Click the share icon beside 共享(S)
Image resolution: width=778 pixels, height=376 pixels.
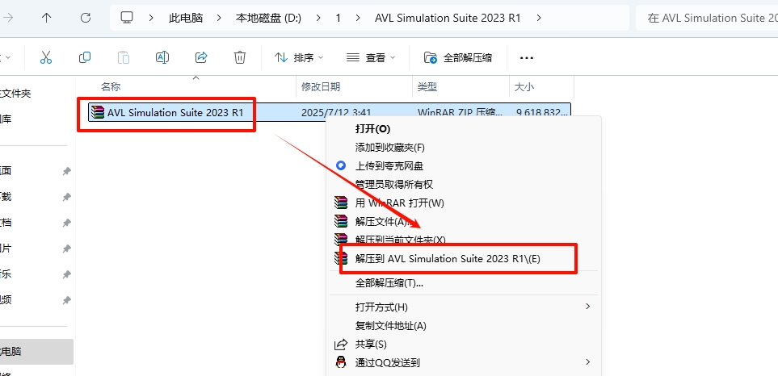(341, 344)
